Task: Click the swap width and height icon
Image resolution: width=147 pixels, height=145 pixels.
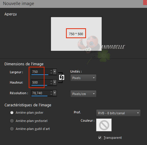Action: click(62, 77)
